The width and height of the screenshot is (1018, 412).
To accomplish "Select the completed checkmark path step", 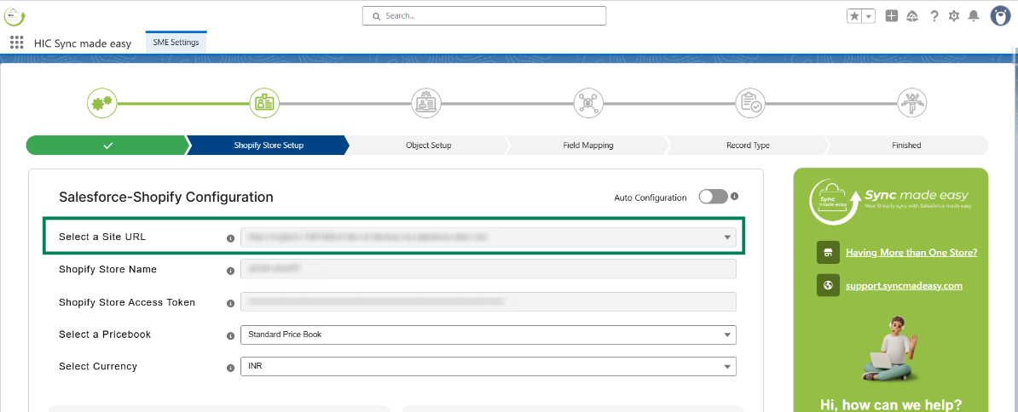I will (107, 145).
